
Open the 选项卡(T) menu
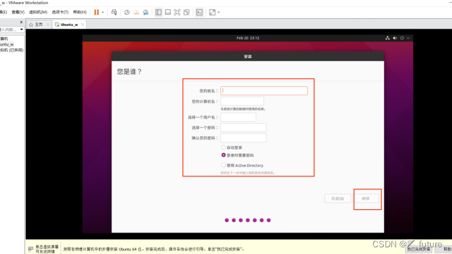point(60,12)
